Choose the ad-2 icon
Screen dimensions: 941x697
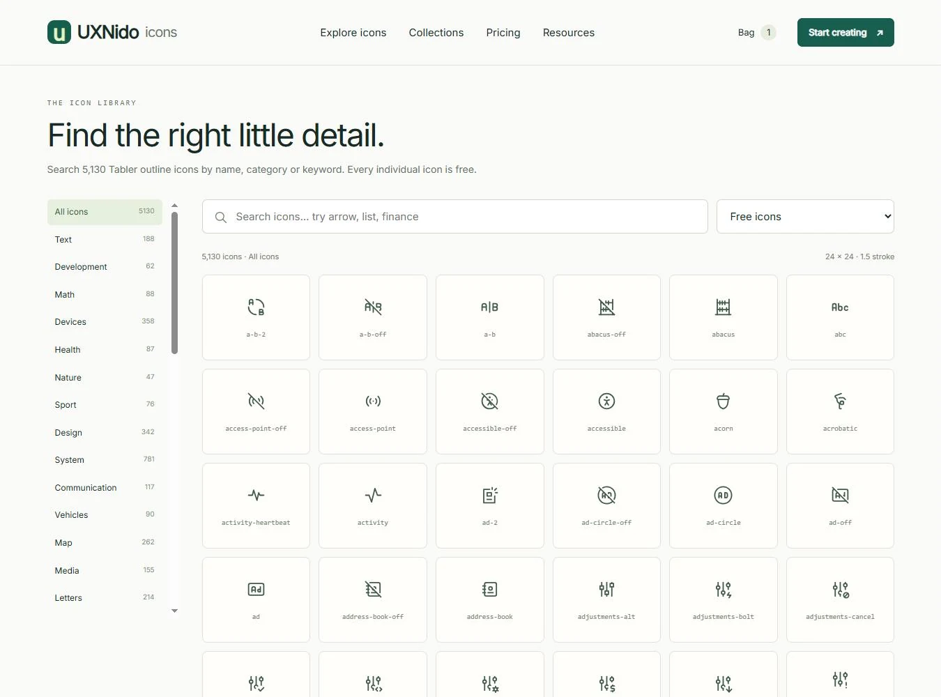[490, 505]
